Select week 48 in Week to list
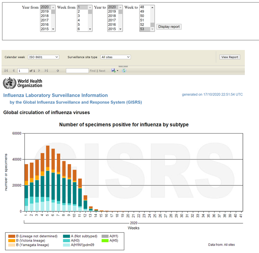259x253 pixels. tap(145, 7)
